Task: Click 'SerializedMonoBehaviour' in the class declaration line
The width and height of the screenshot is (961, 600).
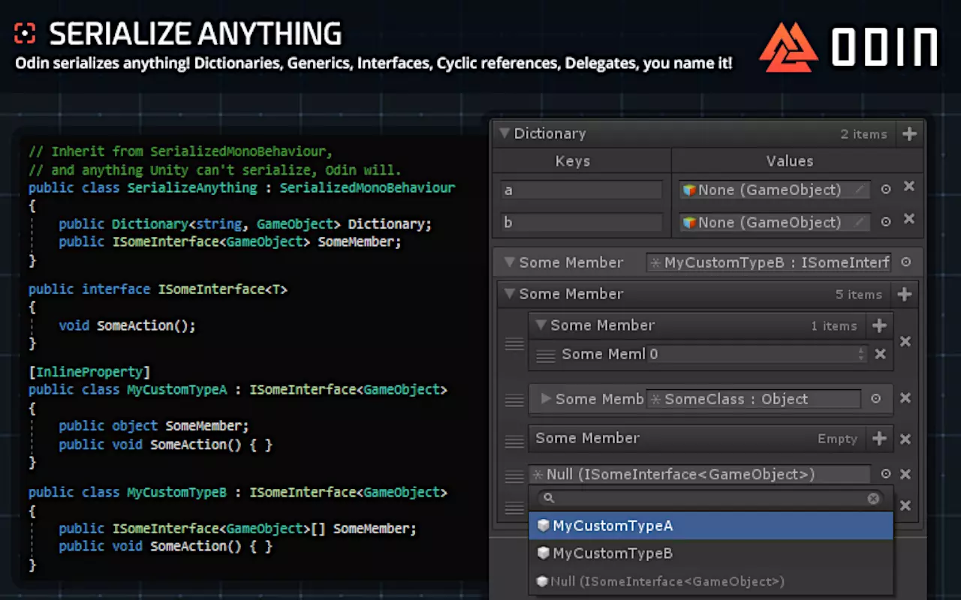Action: 367,187
